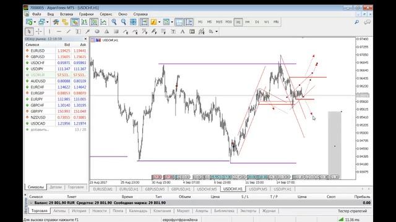Click добавить... to add a symbol

click(40, 129)
